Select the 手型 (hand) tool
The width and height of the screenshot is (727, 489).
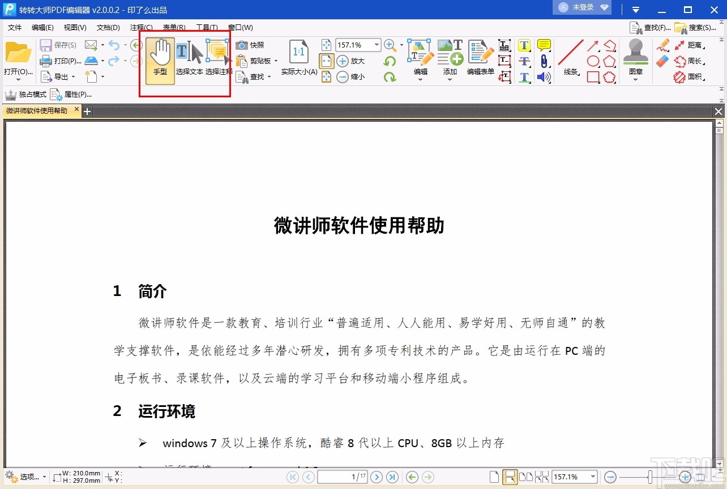(159, 59)
